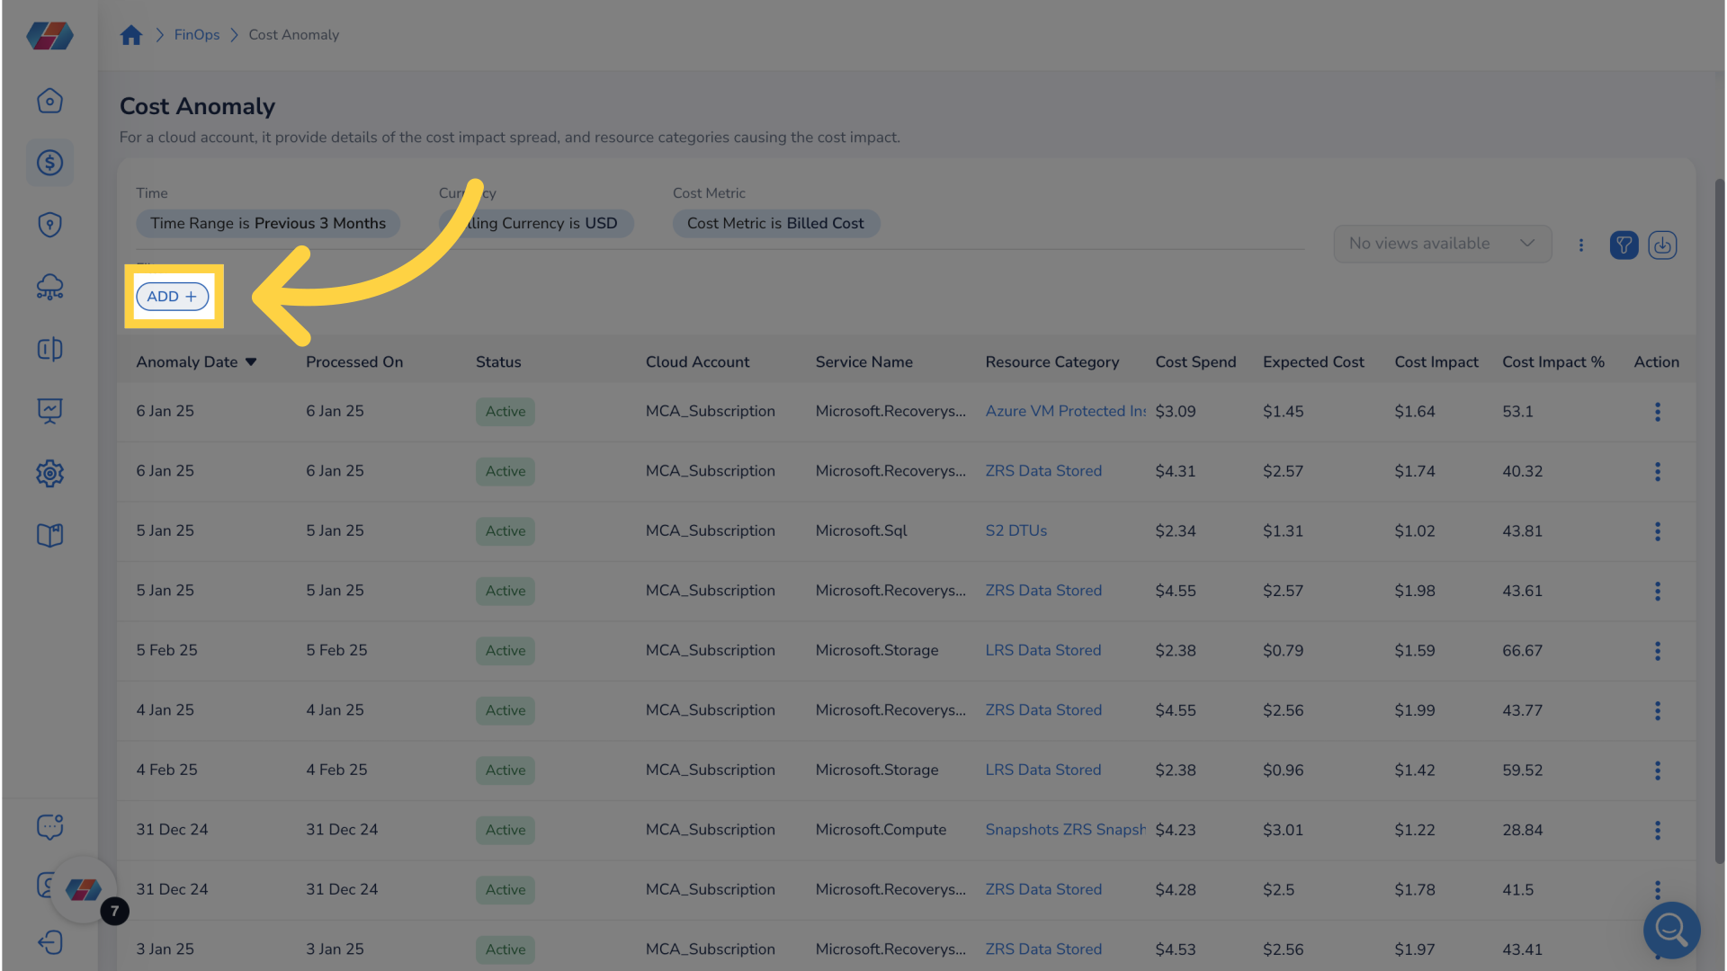Screen dimensions: 1727x971
Task: Sort by Anomaly Date column
Action: (x=196, y=362)
